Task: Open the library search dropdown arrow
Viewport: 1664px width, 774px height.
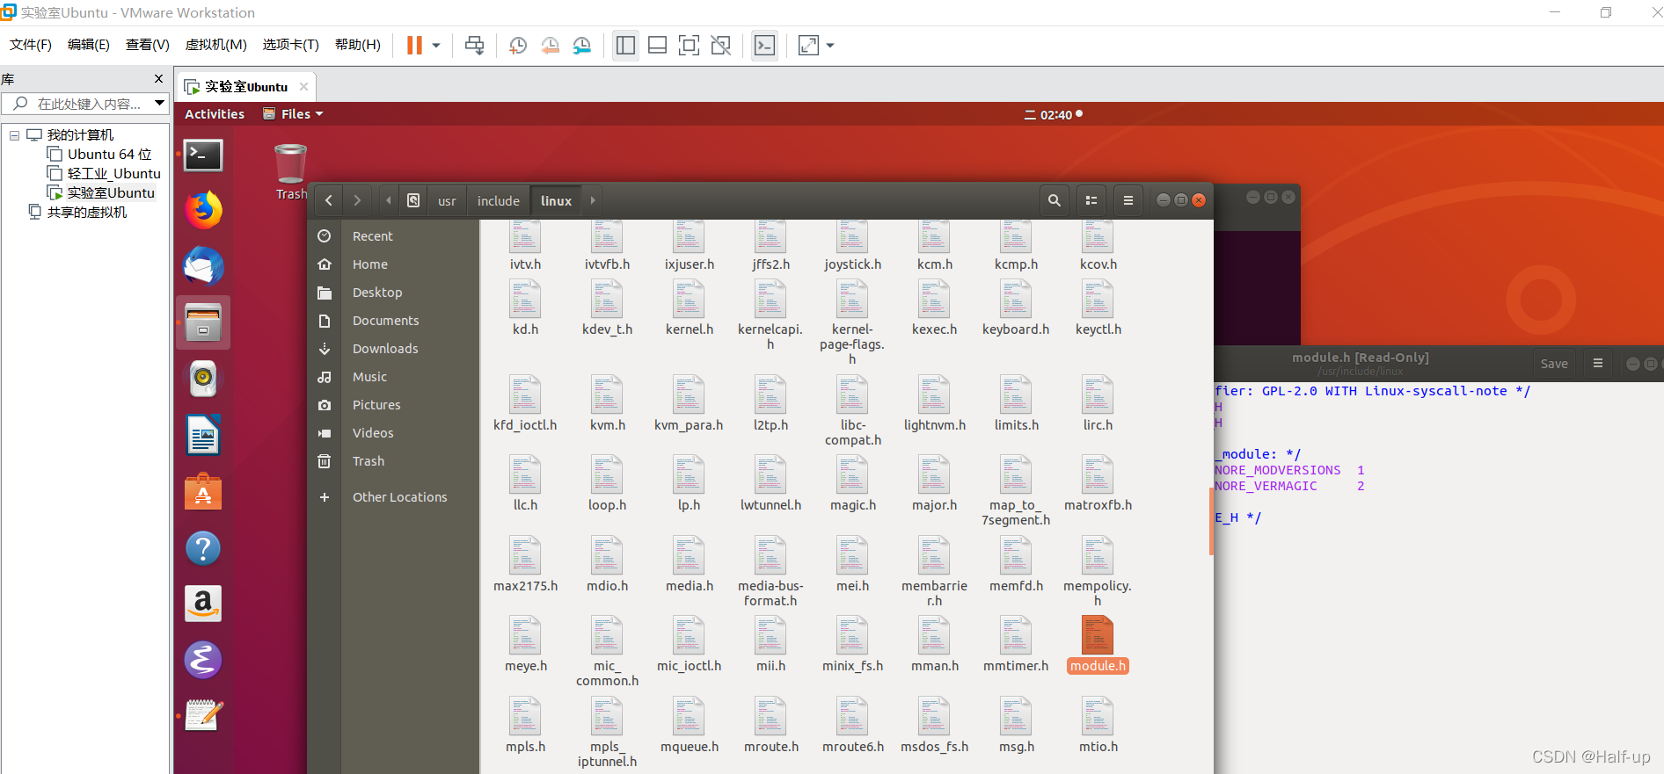Action: click(159, 104)
